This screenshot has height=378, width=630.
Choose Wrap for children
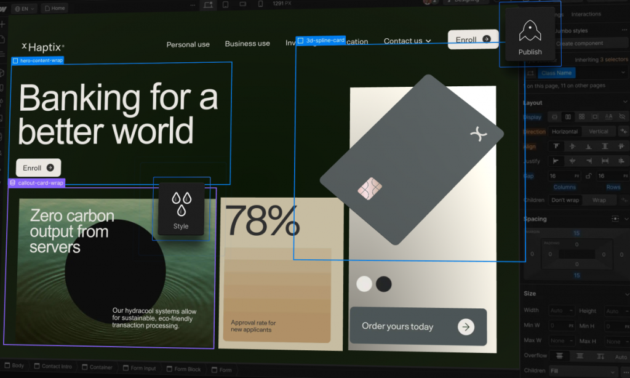[599, 200]
